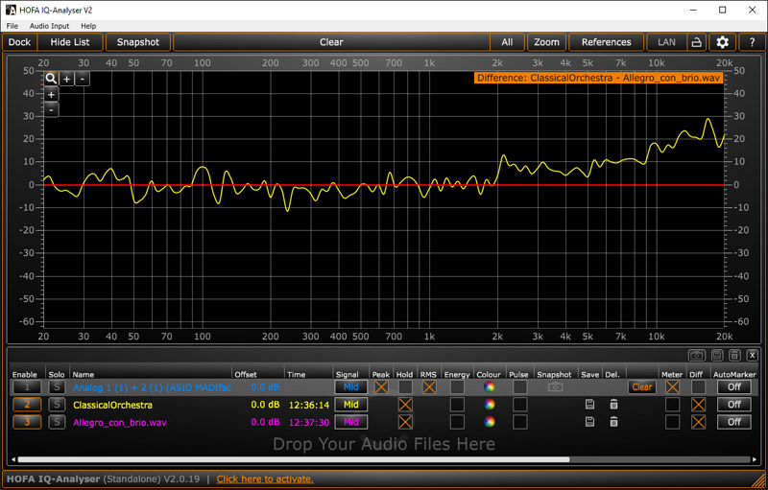Open Signal Mid selector for ClassicalOrchestra

350,405
